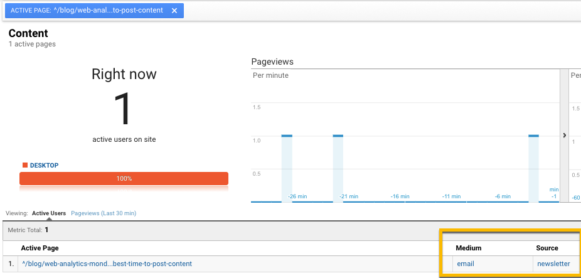Open the DESKTOP device category link
Image resolution: width=581 pixels, height=278 pixels.
[44, 165]
